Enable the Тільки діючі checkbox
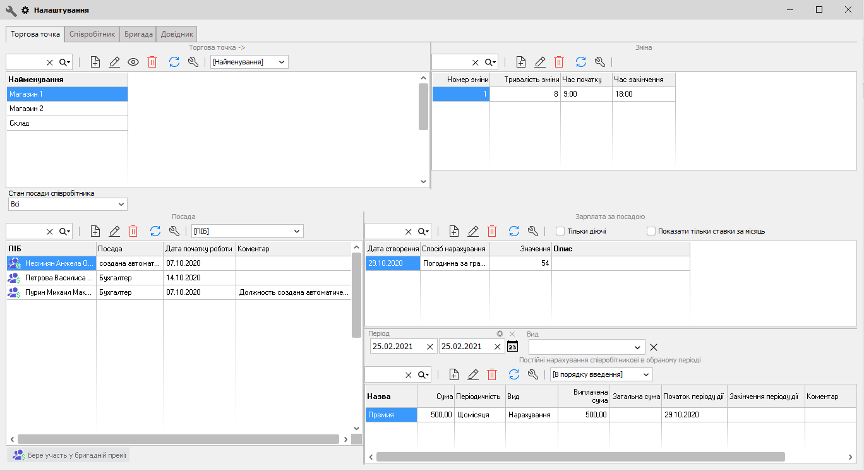Screen dimensions: 864x471 pos(560,231)
